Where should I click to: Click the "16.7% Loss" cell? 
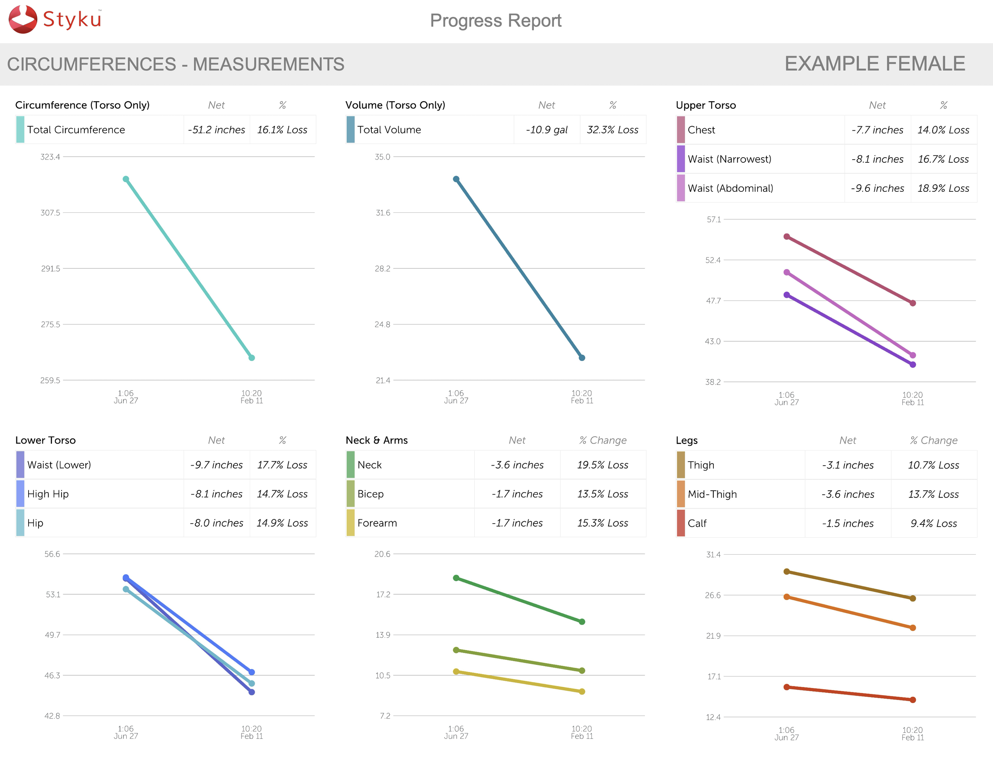tap(943, 158)
